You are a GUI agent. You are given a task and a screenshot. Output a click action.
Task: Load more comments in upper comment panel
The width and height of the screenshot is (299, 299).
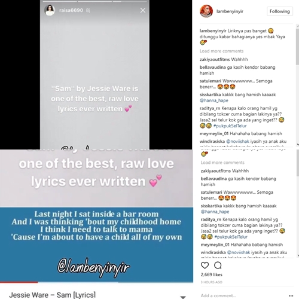coord(221,51)
